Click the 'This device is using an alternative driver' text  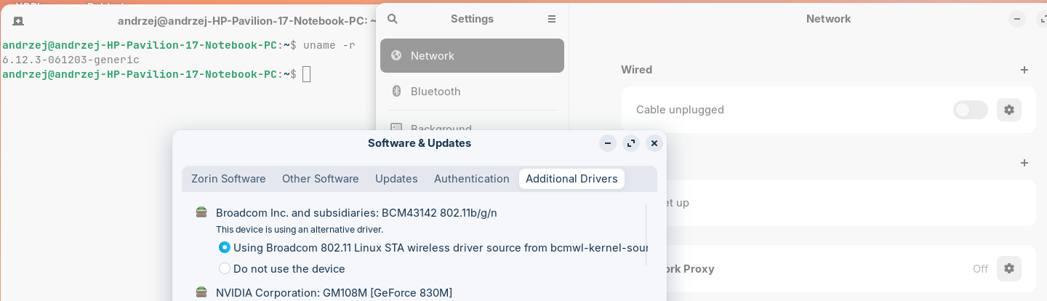300,229
